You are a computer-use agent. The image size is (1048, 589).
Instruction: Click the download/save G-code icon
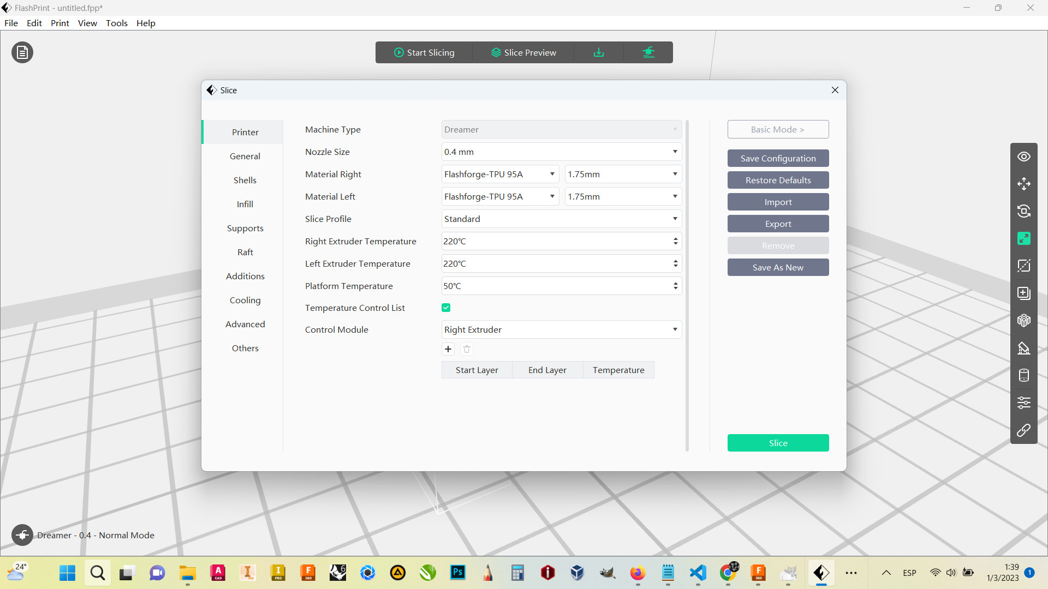point(599,52)
